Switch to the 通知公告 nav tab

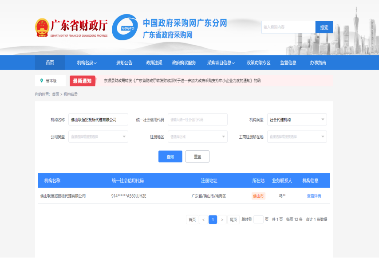point(124,63)
